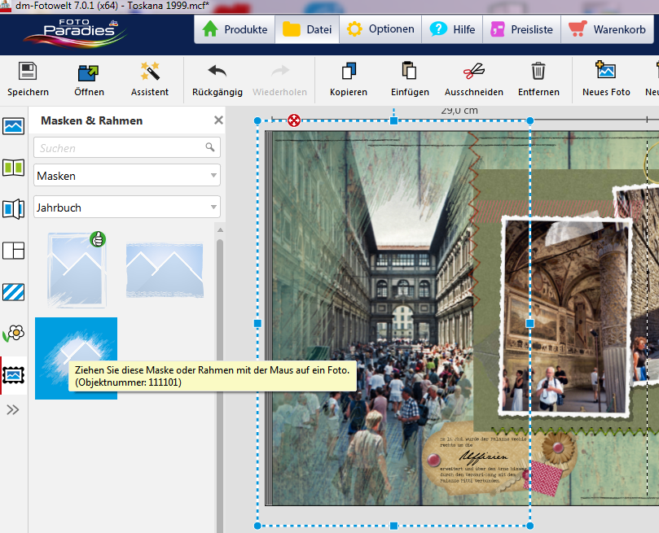Expand the Masken category dropdown

pos(127,176)
